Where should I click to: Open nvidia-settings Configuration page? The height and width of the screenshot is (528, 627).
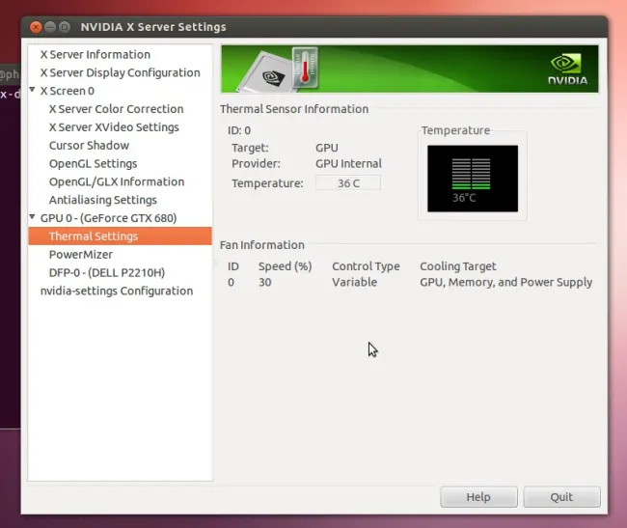(x=117, y=291)
